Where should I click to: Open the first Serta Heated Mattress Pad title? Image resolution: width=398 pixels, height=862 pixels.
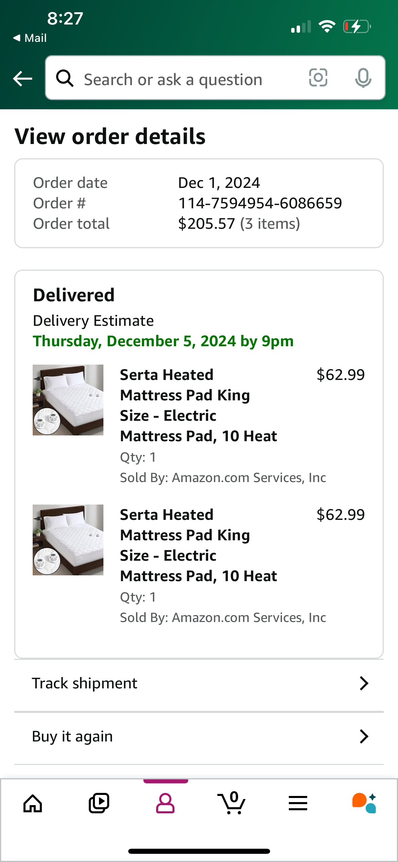click(199, 405)
